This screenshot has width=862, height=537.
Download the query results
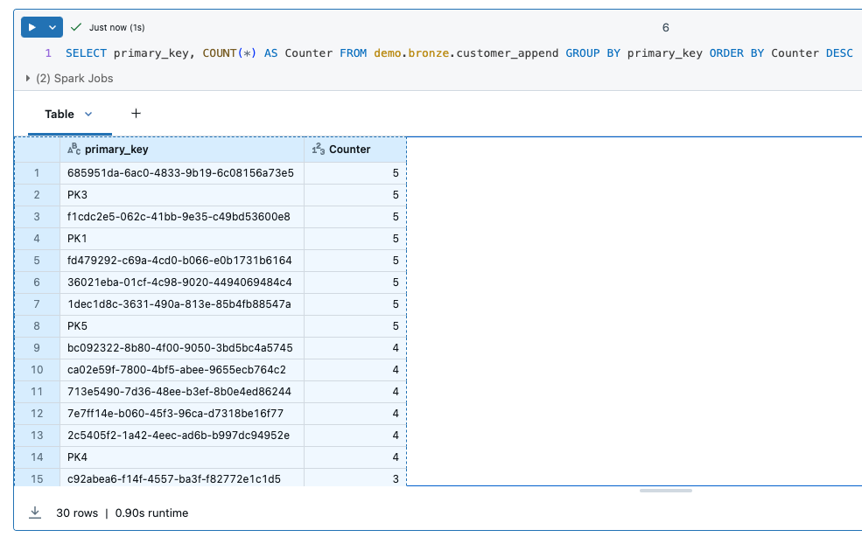pos(35,513)
